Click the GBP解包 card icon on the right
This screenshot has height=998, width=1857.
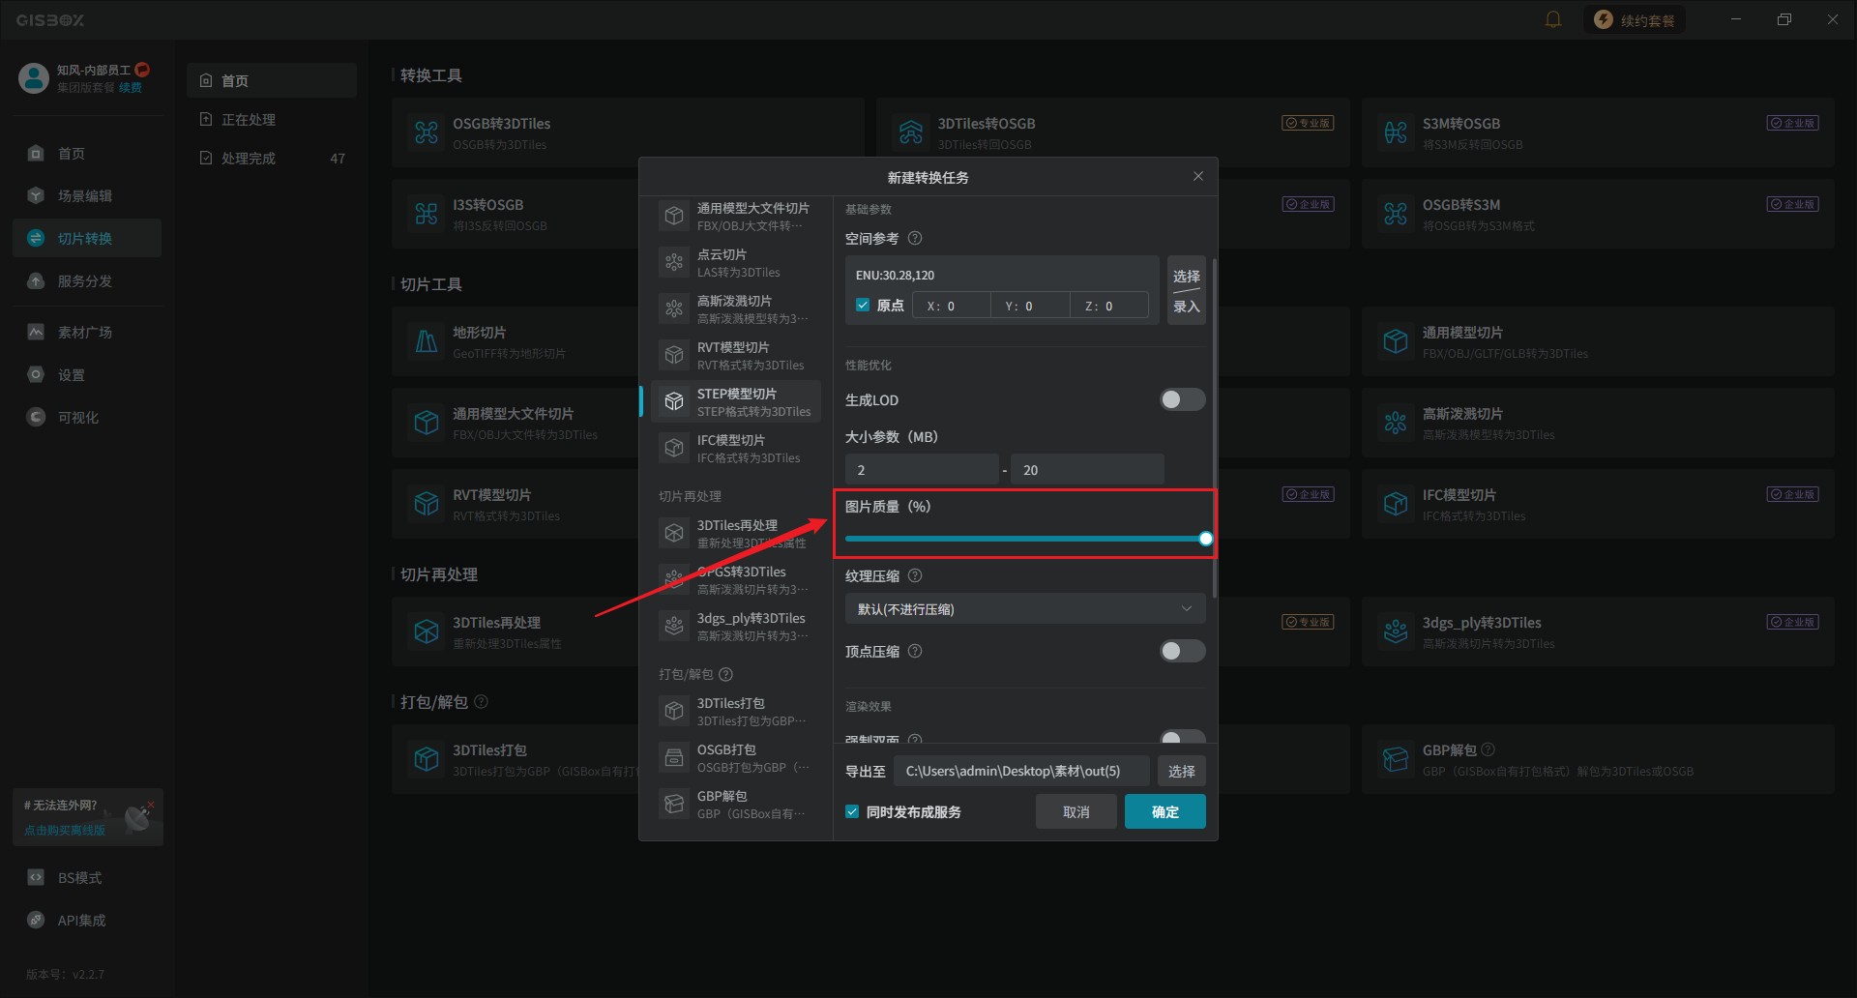click(1396, 759)
